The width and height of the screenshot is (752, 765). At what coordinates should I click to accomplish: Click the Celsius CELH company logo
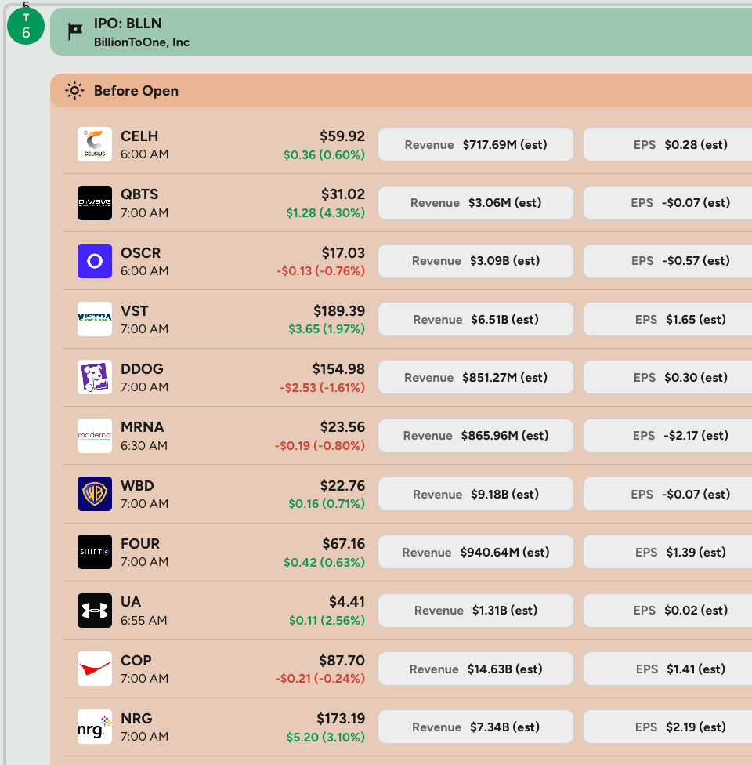coord(95,144)
